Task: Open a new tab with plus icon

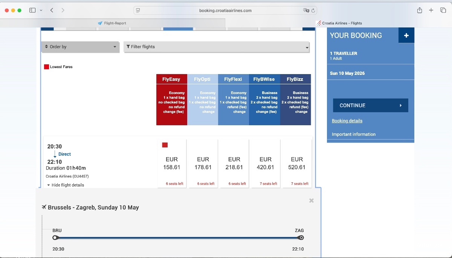Action: pos(431,10)
